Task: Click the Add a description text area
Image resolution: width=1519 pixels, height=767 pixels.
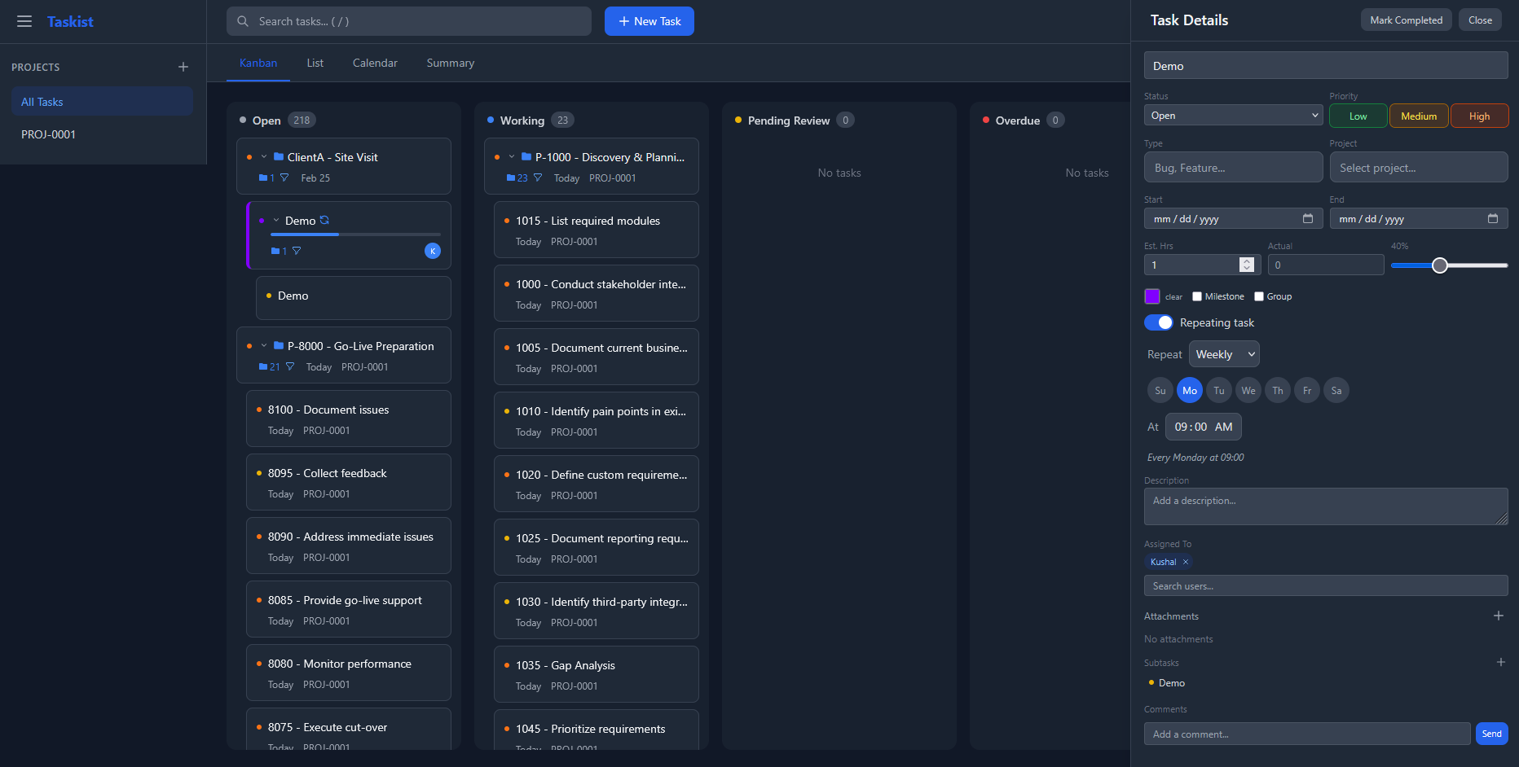Action: coord(1326,506)
